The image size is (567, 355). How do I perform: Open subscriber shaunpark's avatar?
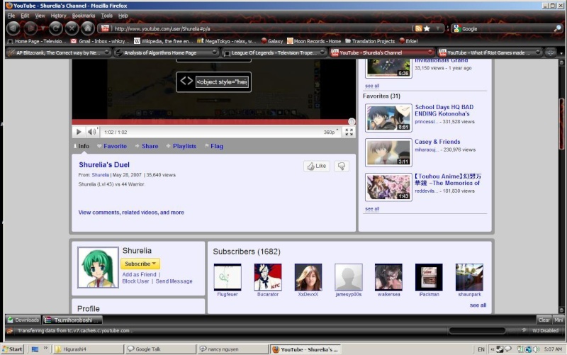pyautogui.click(x=469, y=277)
